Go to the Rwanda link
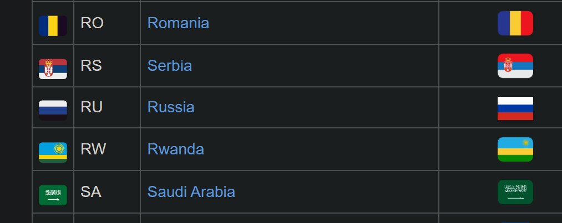 pyautogui.click(x=175, y=149)
